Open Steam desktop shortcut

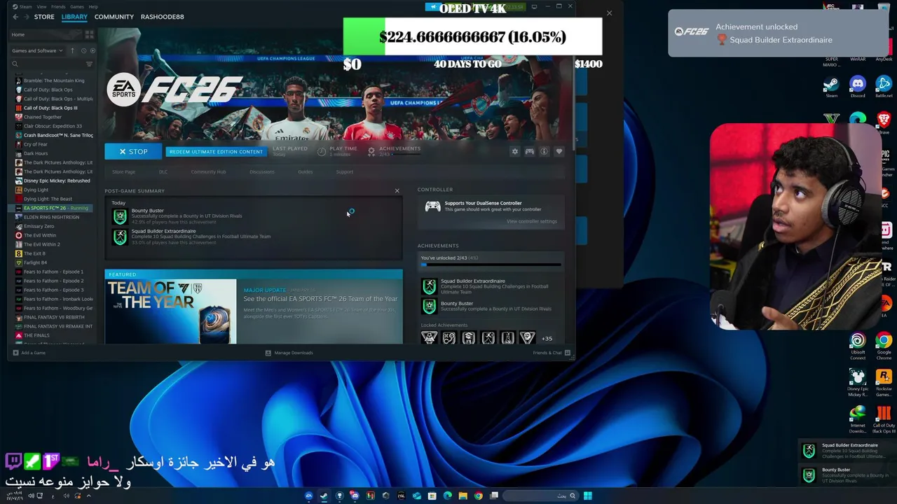[831, 86]
